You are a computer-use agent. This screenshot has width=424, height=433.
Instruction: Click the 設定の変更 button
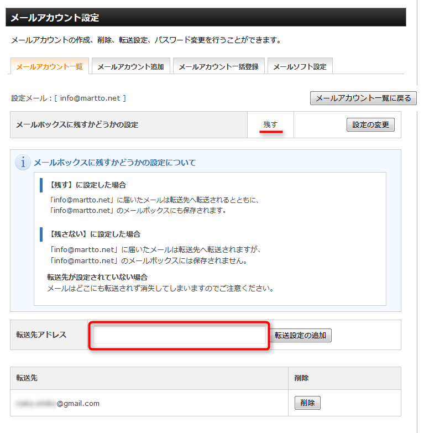click(370, 124)
